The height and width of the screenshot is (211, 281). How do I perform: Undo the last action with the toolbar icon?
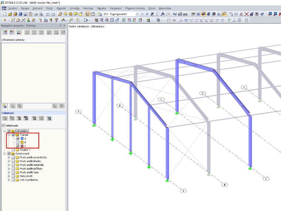(48, 14)
